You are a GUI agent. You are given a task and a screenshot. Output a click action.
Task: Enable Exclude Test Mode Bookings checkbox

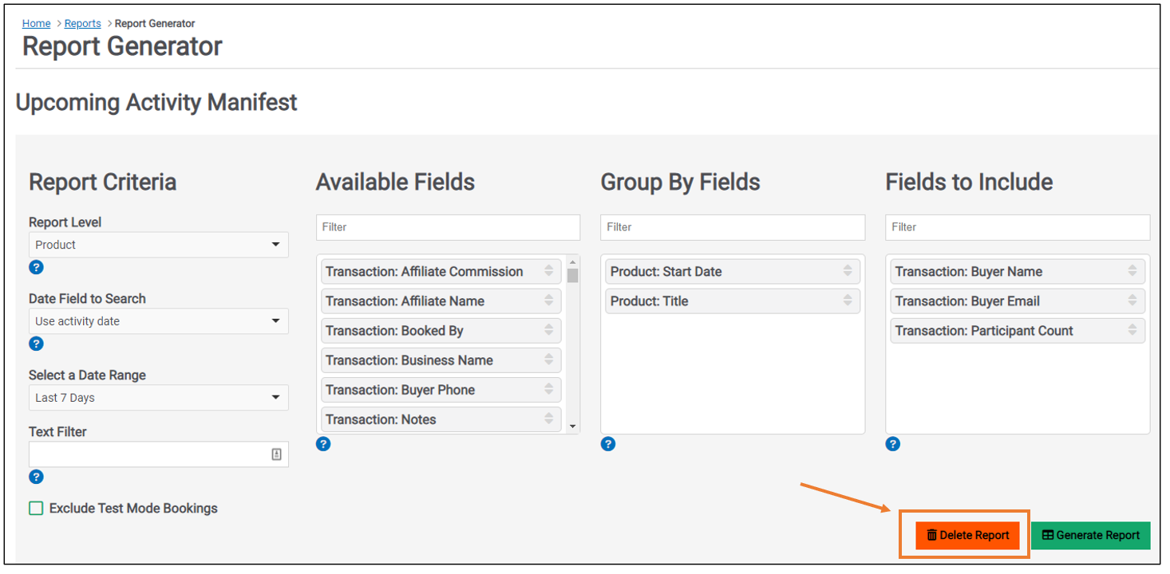tap(36, 508)
